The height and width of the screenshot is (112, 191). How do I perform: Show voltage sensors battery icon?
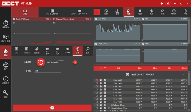[129, 12]
